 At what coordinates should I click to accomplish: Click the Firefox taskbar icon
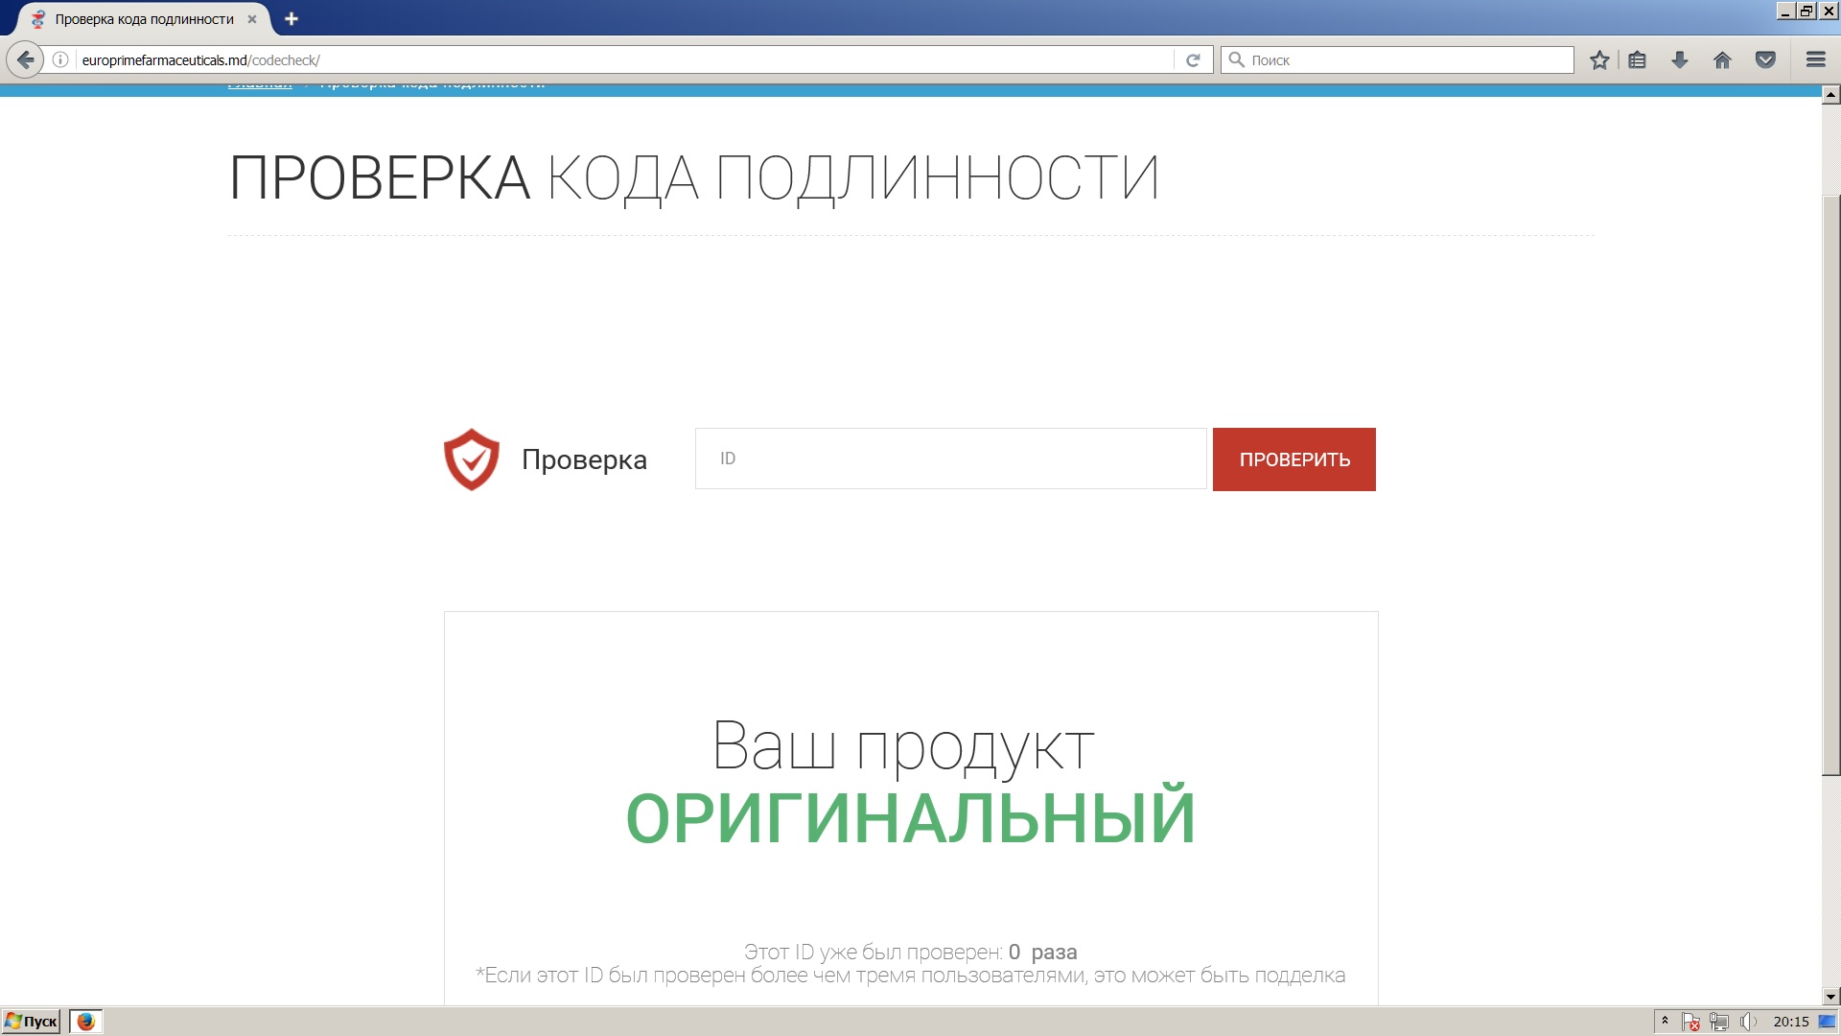coord(86,1022)
